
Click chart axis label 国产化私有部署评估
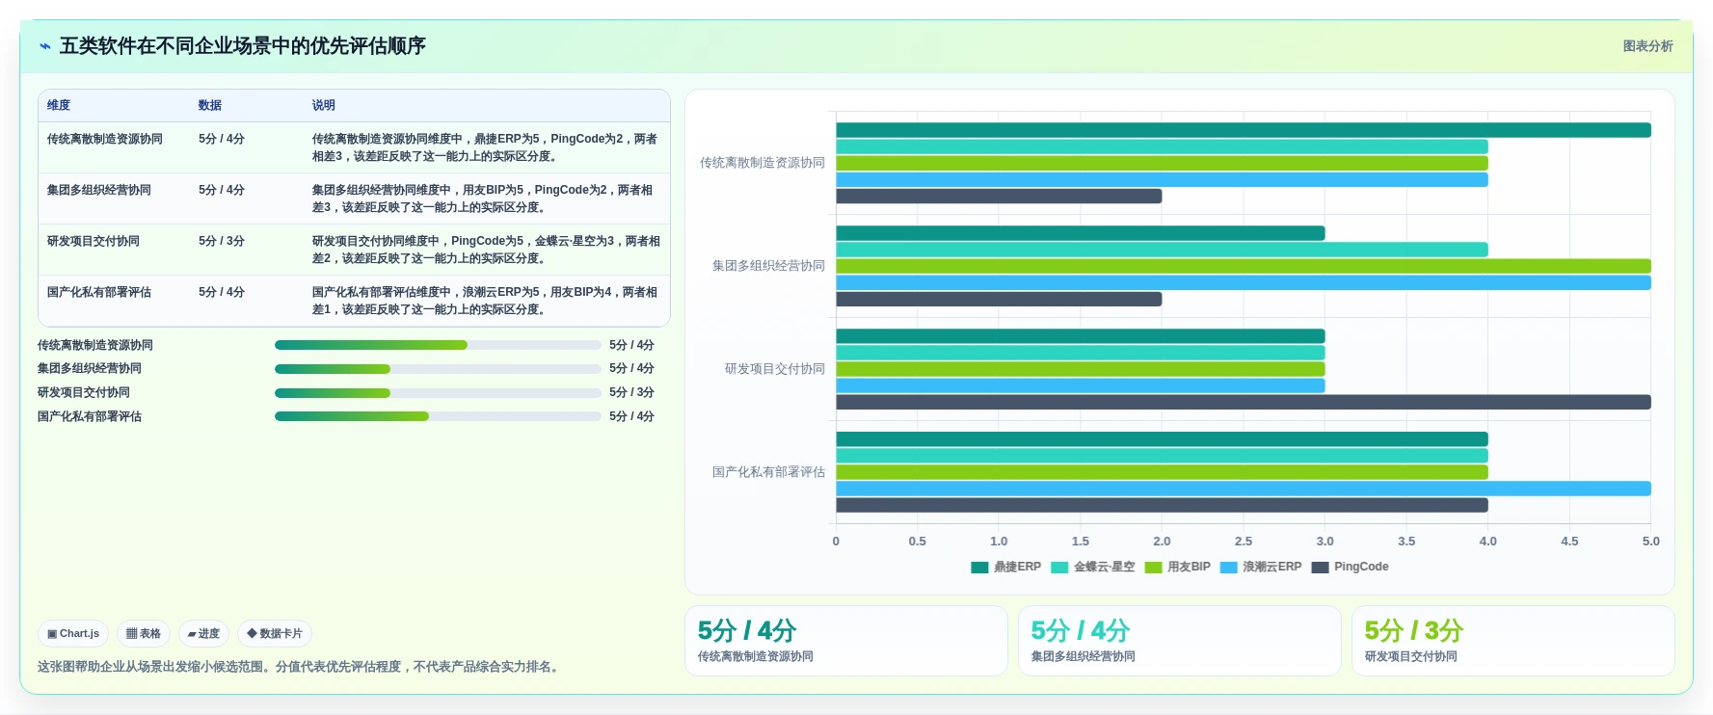tap(768, 472)
